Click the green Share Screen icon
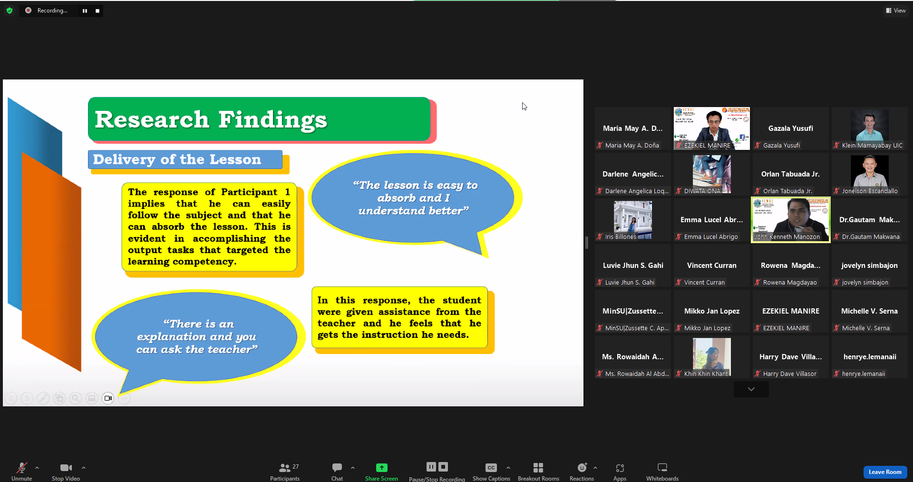This screenshot has width=913, height=482. [381, 468]
